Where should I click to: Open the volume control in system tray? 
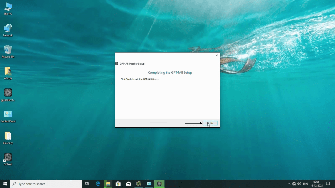(x=299, y=184)
